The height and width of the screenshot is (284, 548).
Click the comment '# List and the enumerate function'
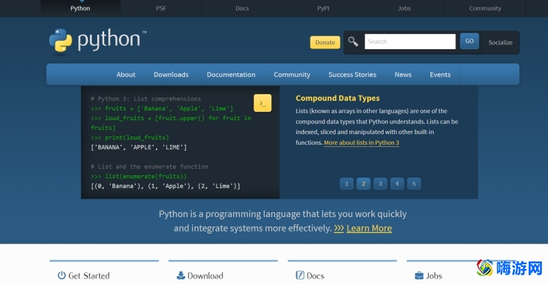[149, 167]
